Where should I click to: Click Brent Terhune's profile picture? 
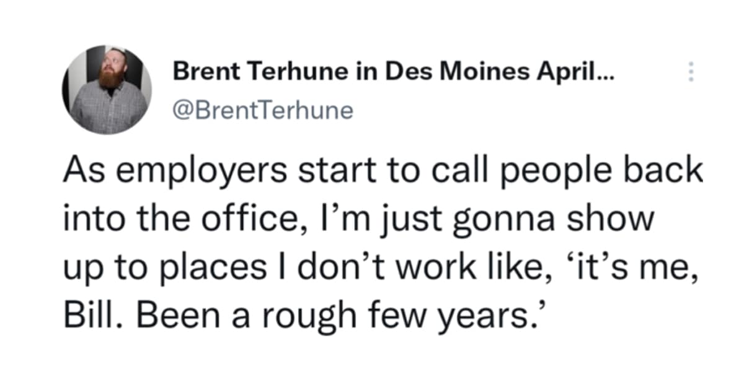click(107, 90)
